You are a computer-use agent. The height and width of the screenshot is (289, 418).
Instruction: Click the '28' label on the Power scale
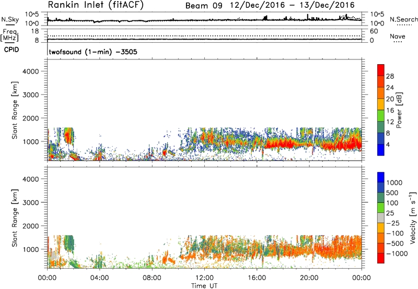(390, 76)
